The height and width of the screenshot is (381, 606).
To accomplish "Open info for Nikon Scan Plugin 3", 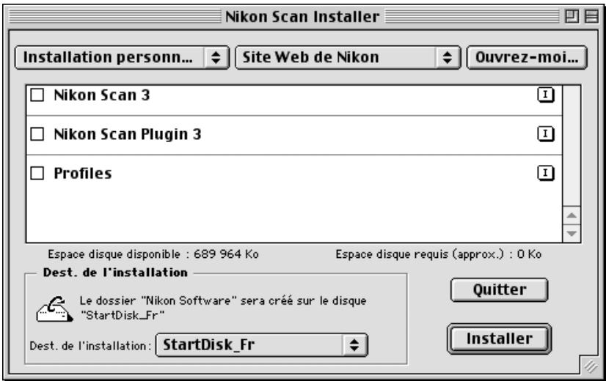I will [545, 134].
